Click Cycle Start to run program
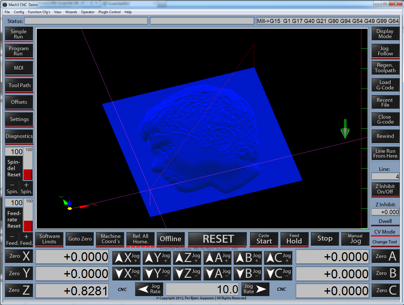Viewport: 404px width, 305px height. 264,239
